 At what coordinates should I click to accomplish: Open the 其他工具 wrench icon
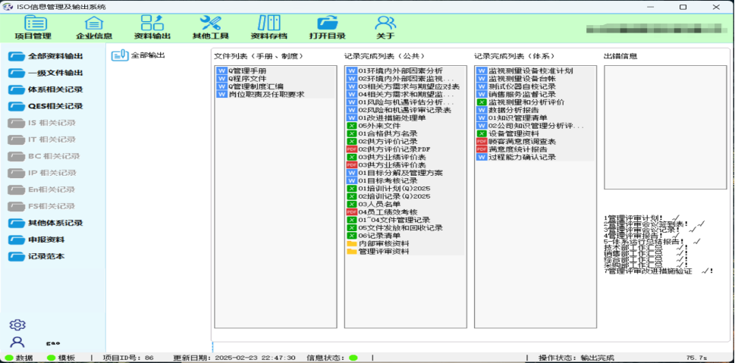(x=210, y=23)
